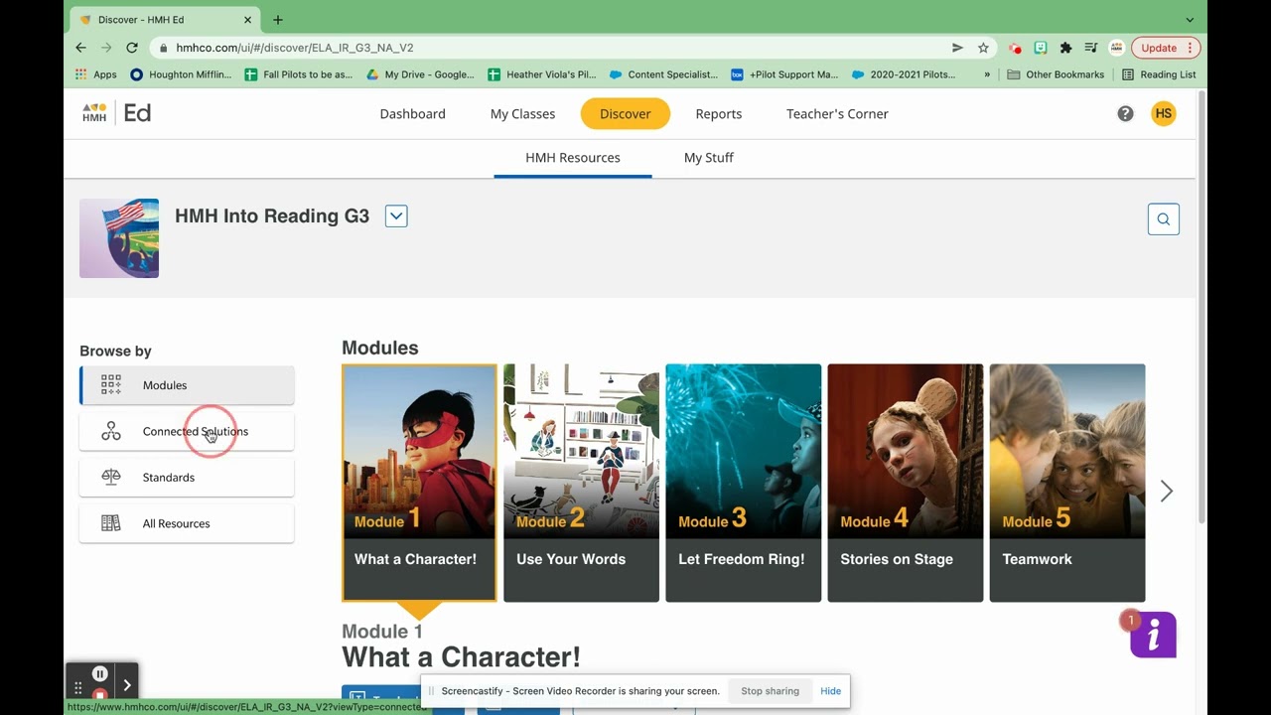
Task: Open the purple information widget icon
Action: point(1153,635)
